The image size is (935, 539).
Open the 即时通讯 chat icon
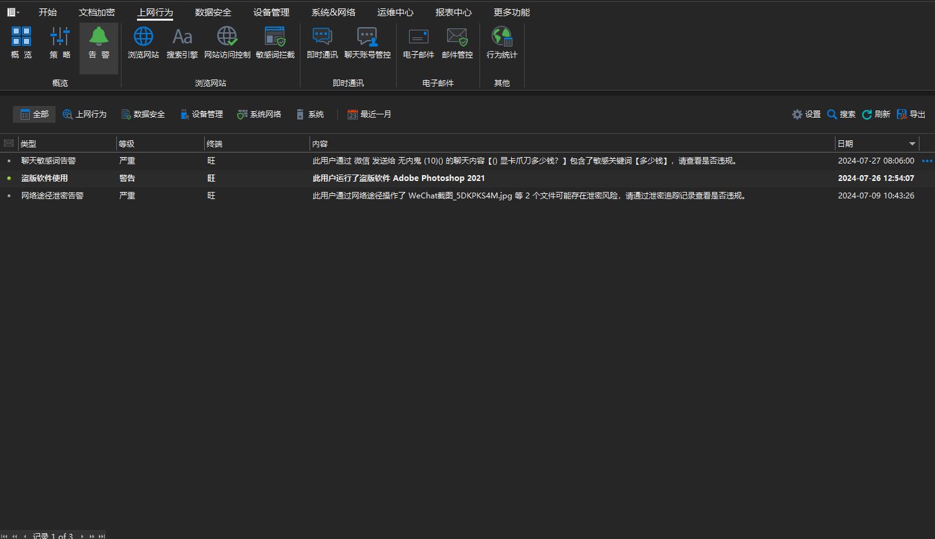point(322,43)
